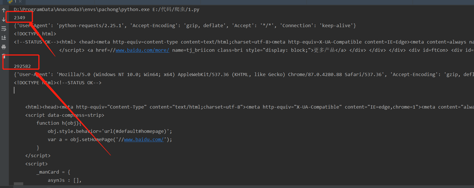Click the http-equiv="Content-Type" html head line
This screenshot has width=474, height=188.
(x=249, y=107)
